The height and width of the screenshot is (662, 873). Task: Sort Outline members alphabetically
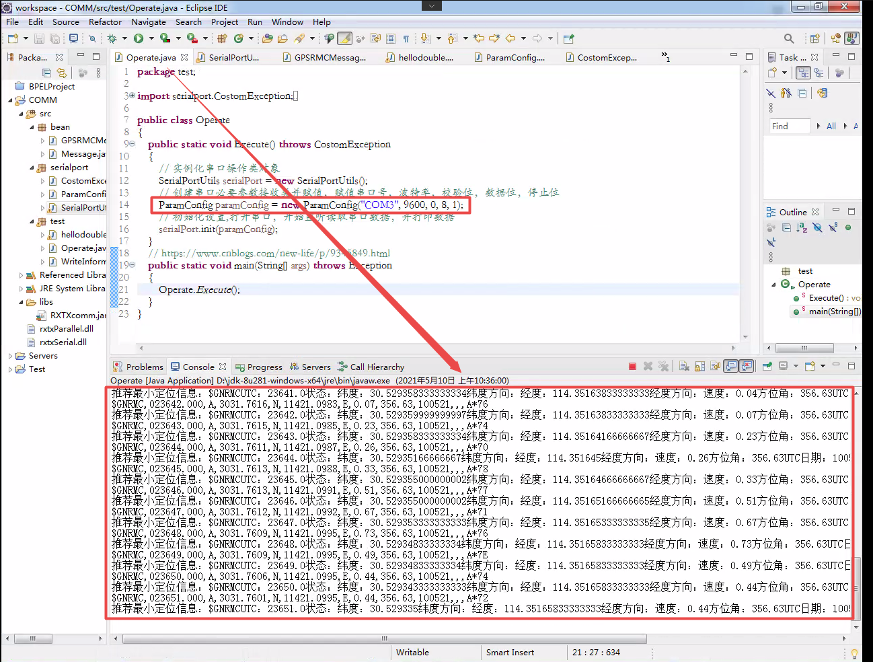(x=802, y=228)
